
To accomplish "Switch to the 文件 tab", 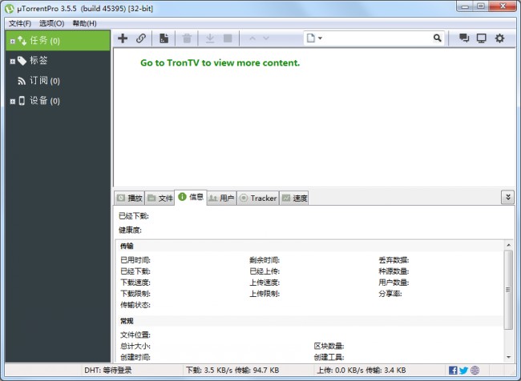I will (x=160, y=199).
